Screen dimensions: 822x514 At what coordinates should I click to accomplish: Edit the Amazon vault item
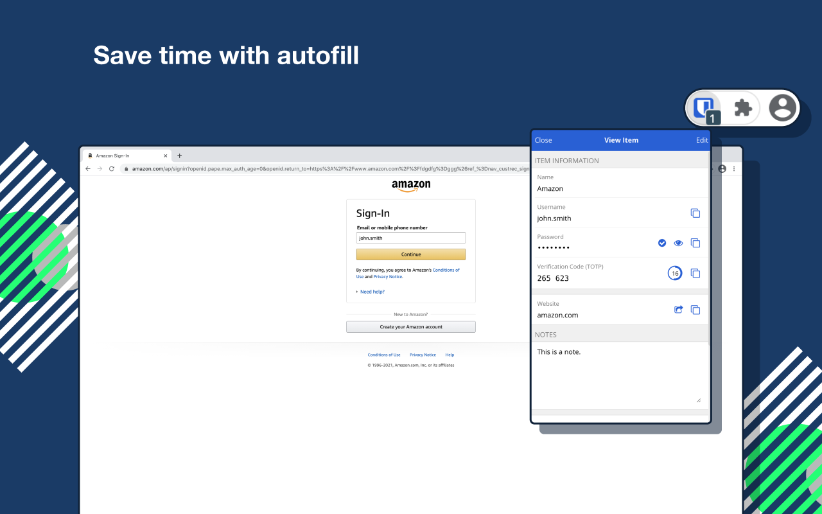(x=702, y=140)
